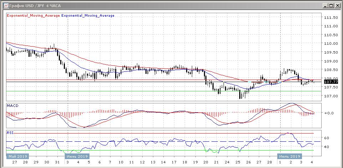Click the window title График USD/JPY 4 ЧАСА

coord(35,6)
